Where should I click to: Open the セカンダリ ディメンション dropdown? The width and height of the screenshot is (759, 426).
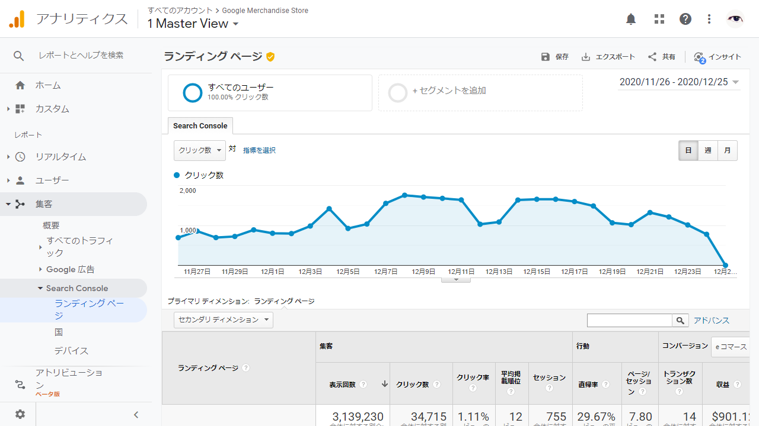click(x=224, y=319)
